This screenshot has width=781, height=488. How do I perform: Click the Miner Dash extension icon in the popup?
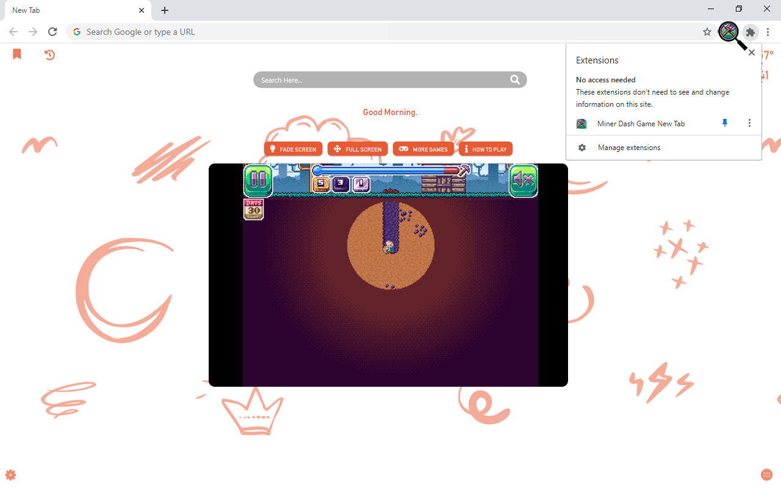click(x=581, y=124)
